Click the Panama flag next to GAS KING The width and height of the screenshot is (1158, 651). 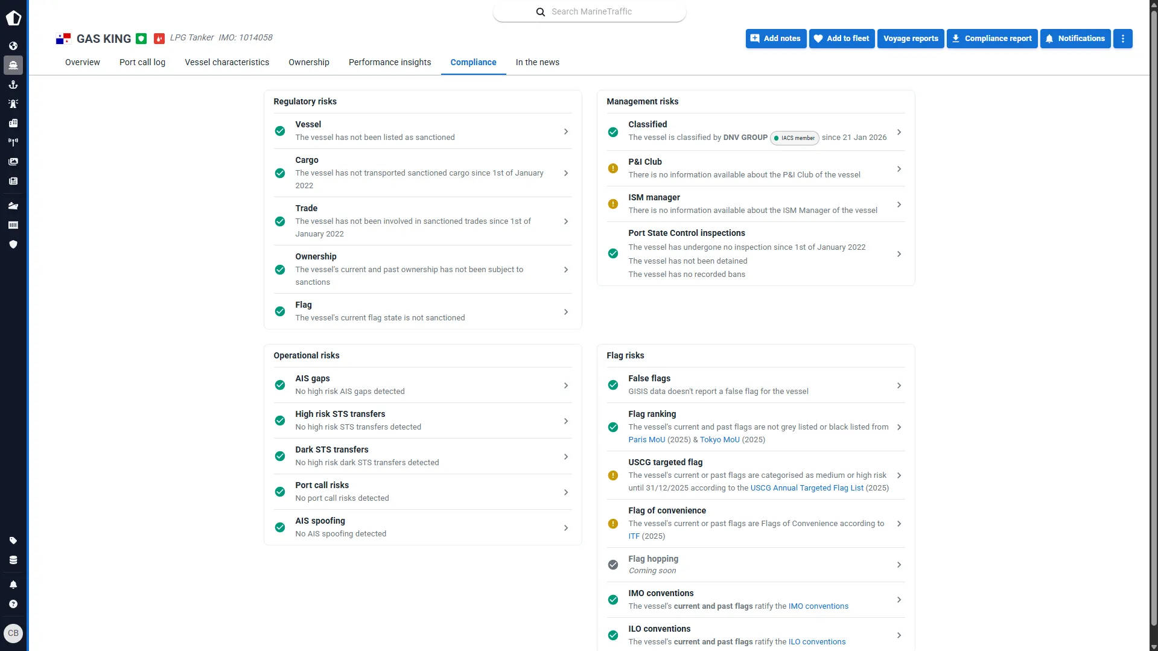coord(63,39)
